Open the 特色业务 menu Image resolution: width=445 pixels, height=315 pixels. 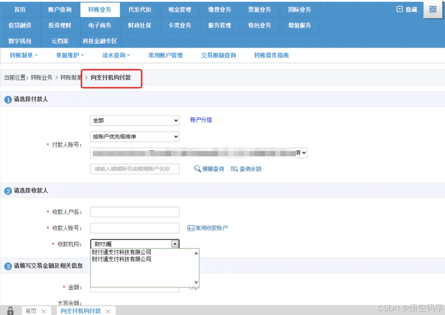pyautogui.click(x=260, y=25)
